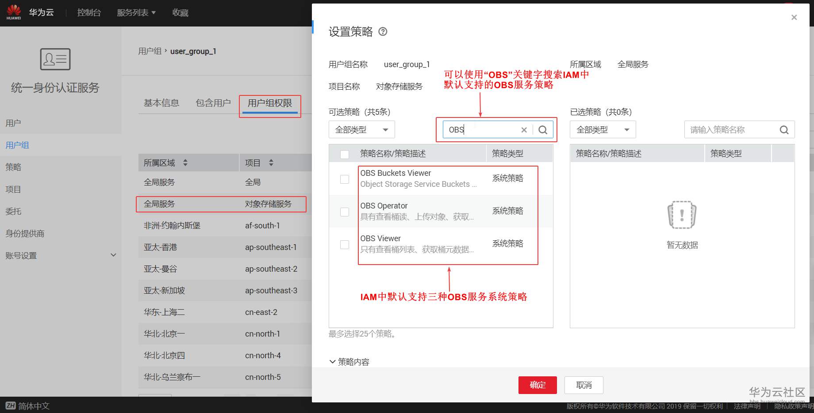Select the 亚太-香港 row
The height and width of the screenshot is (413, 814).
[225, 247]
